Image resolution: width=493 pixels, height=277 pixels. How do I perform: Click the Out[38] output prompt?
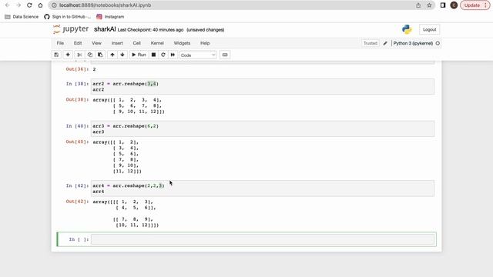(77, 99)
